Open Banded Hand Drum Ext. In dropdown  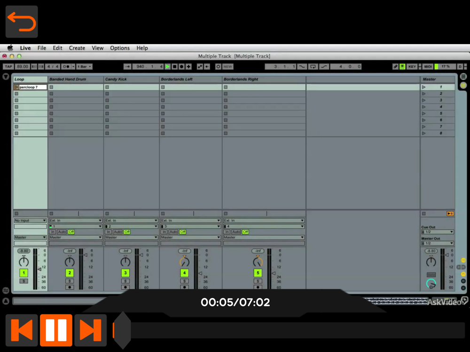tap(76, 220)
